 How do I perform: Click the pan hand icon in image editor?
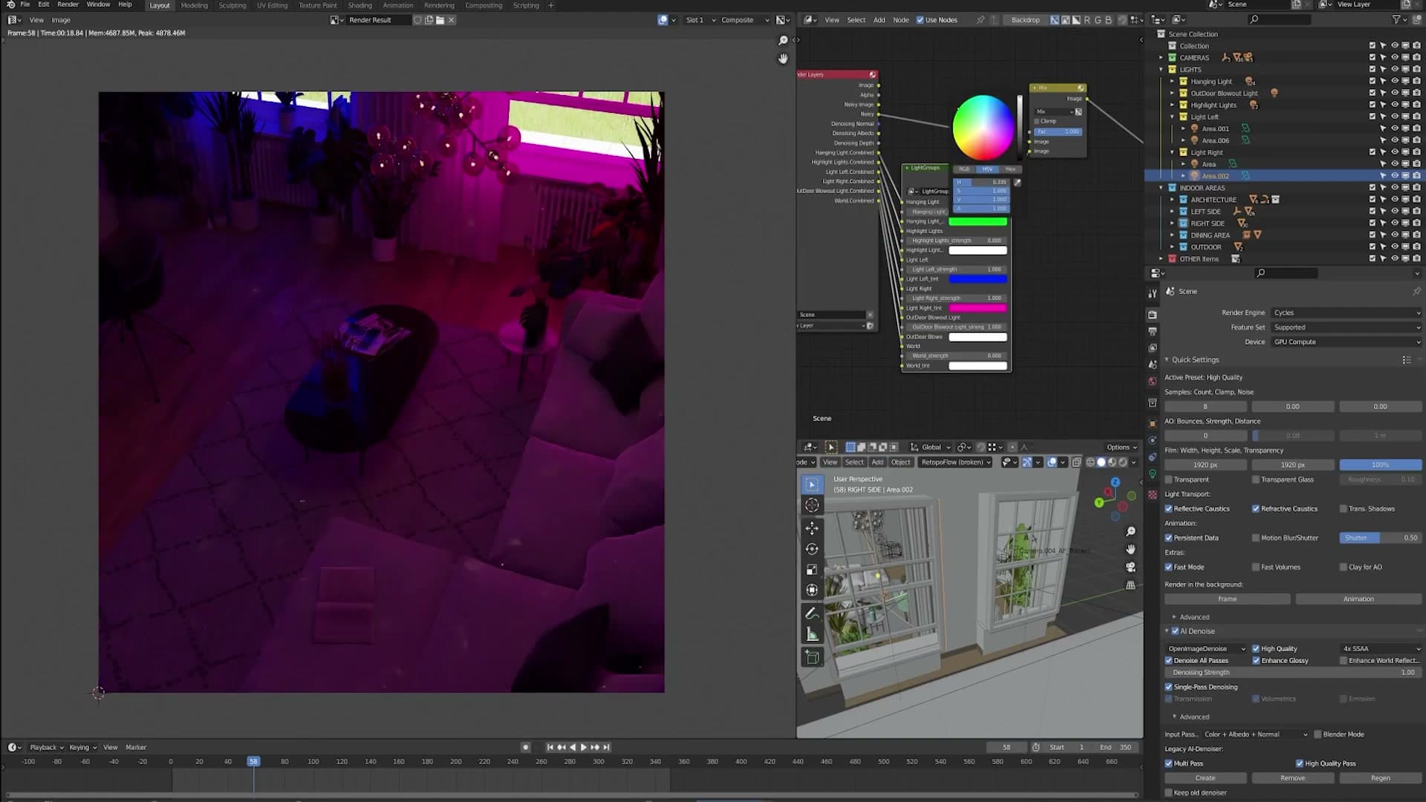(783, 59)
